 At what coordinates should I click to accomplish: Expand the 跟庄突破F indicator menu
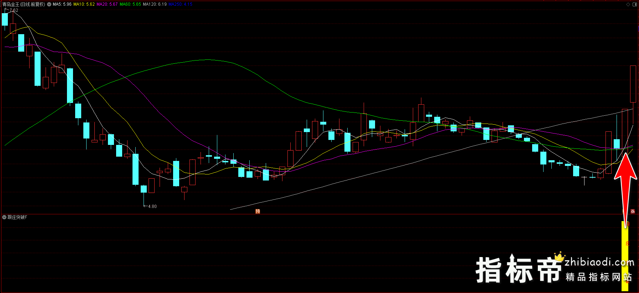[4, 217]
